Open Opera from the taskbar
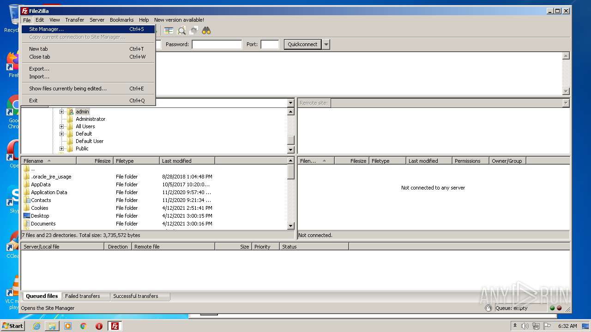Viewport: 591px width, 332px height. [x=99, y=326]
